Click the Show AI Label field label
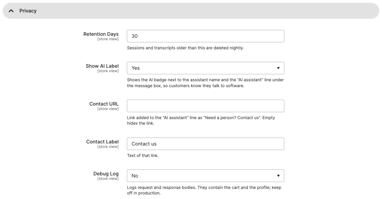The height and width of the screenshot is (199, 382). (x=102, y=66)
